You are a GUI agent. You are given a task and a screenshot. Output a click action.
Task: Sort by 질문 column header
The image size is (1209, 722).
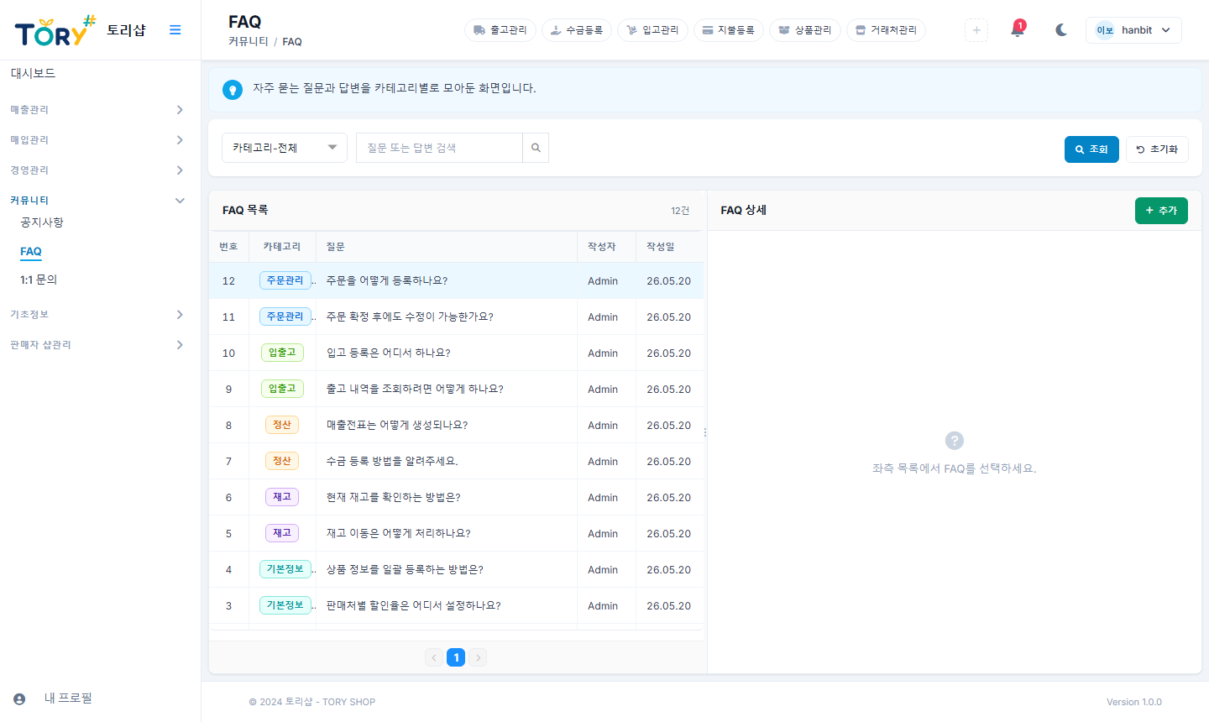tap(447, 247)
